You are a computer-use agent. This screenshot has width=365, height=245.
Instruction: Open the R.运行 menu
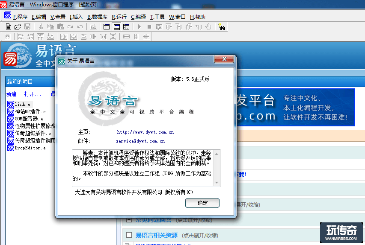[x=119, y=17]
